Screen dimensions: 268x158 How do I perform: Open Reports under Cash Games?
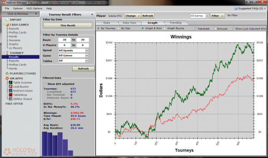tap(14, 29)
